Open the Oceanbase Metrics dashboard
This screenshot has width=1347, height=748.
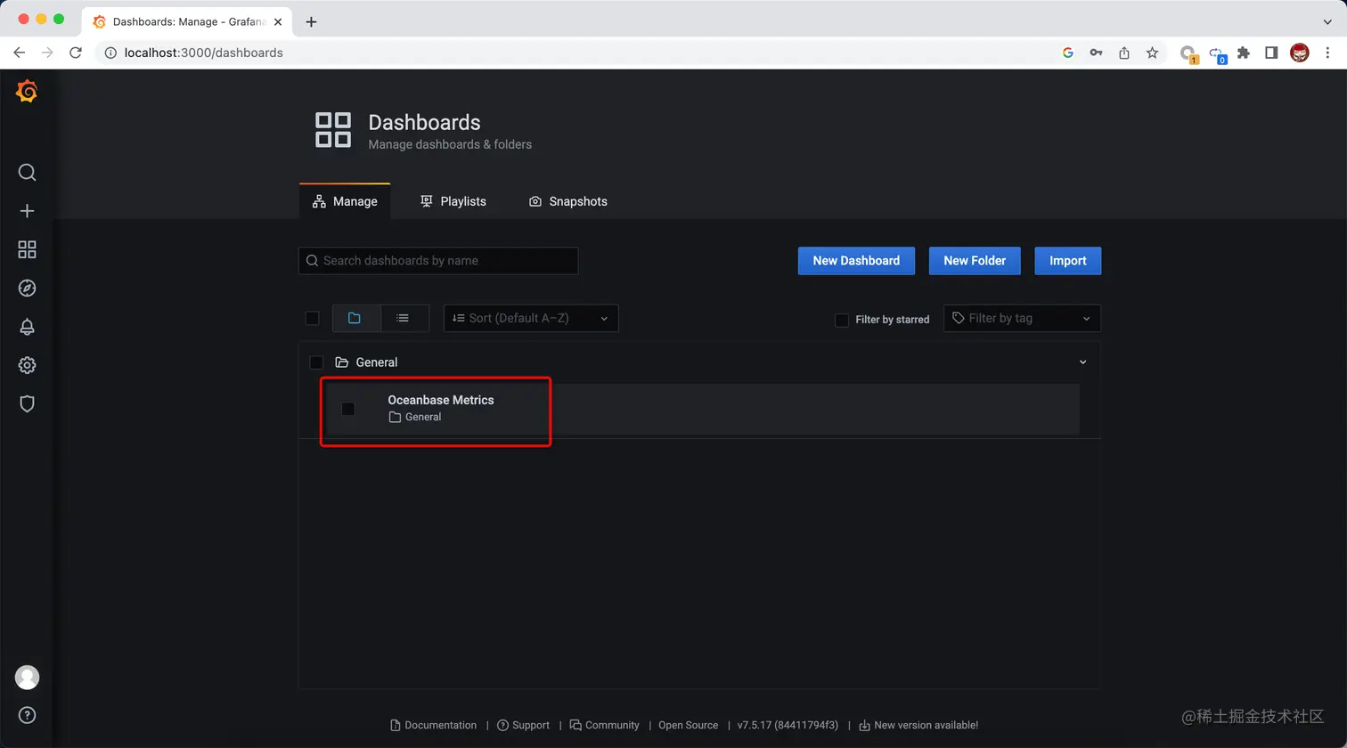pyautogui.click(x=440, y=400)
